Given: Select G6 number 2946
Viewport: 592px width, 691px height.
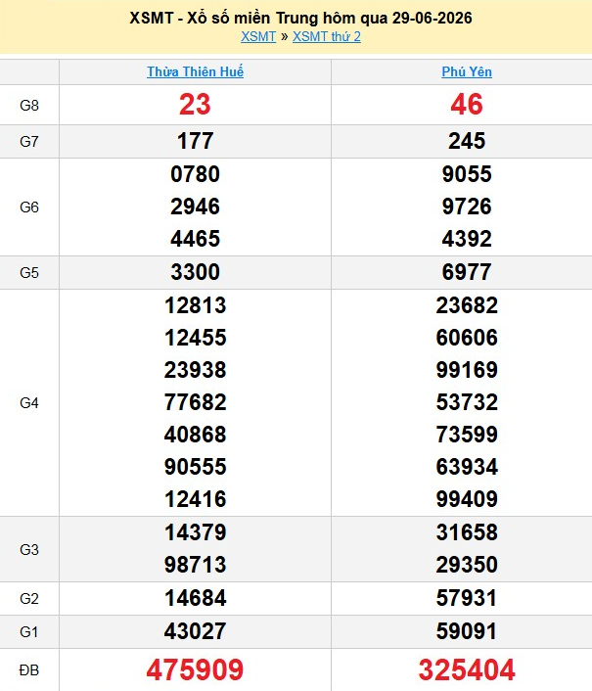Looking at the screenshot, I should point(195,207).
